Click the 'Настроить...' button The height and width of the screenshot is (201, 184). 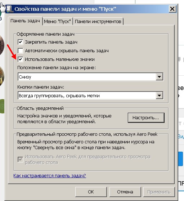[146, 118]
